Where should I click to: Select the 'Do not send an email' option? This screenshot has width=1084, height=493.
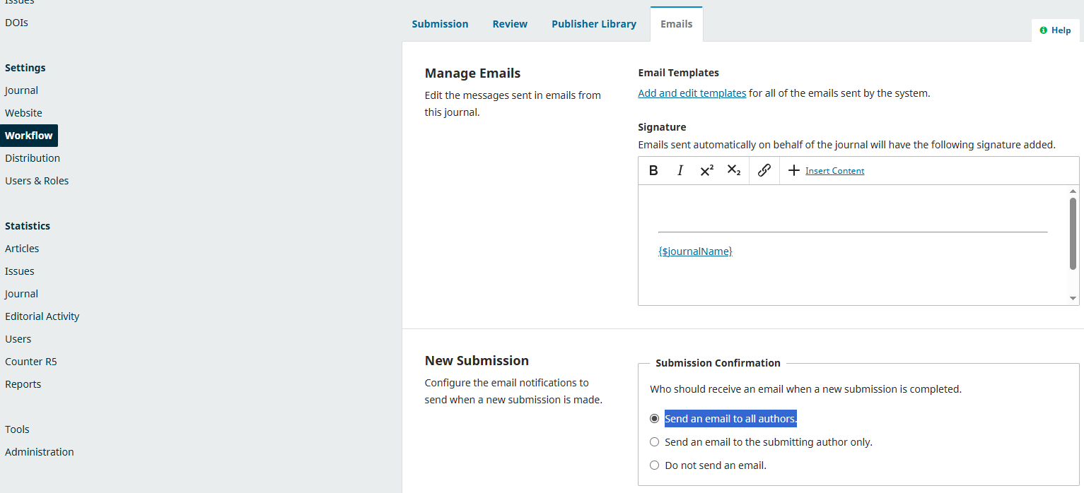click(654, 465)
